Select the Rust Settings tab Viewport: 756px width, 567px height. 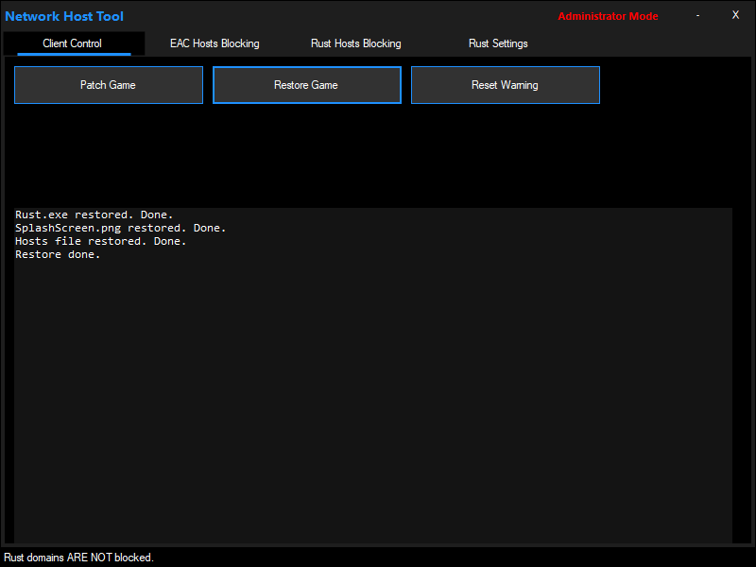pyautogui.click(x=498, y=43)
